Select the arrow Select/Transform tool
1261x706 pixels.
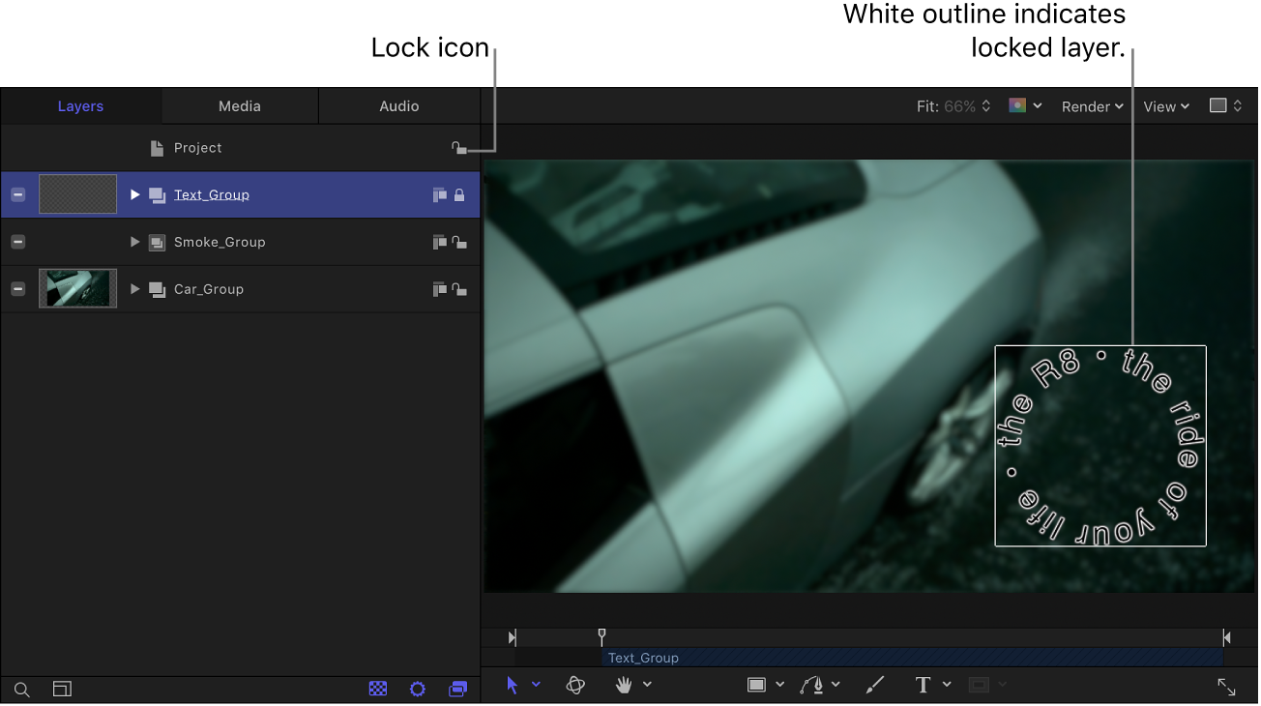coord(513,686)
